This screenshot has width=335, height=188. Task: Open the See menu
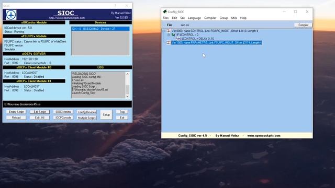183,18
